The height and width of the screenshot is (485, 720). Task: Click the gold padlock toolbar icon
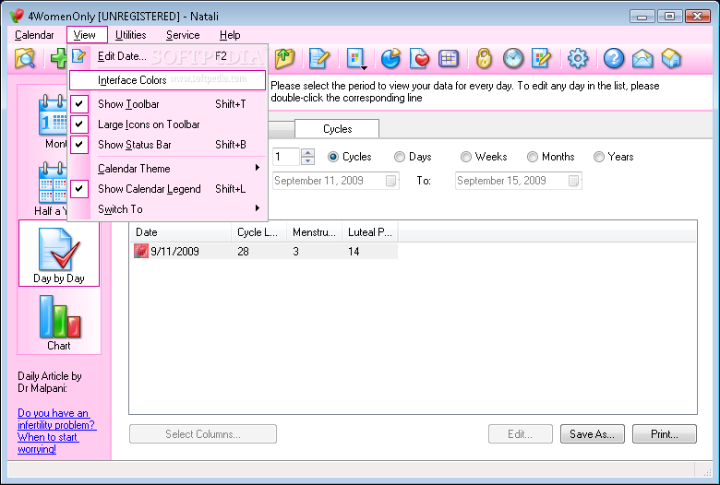click(484, 58)
